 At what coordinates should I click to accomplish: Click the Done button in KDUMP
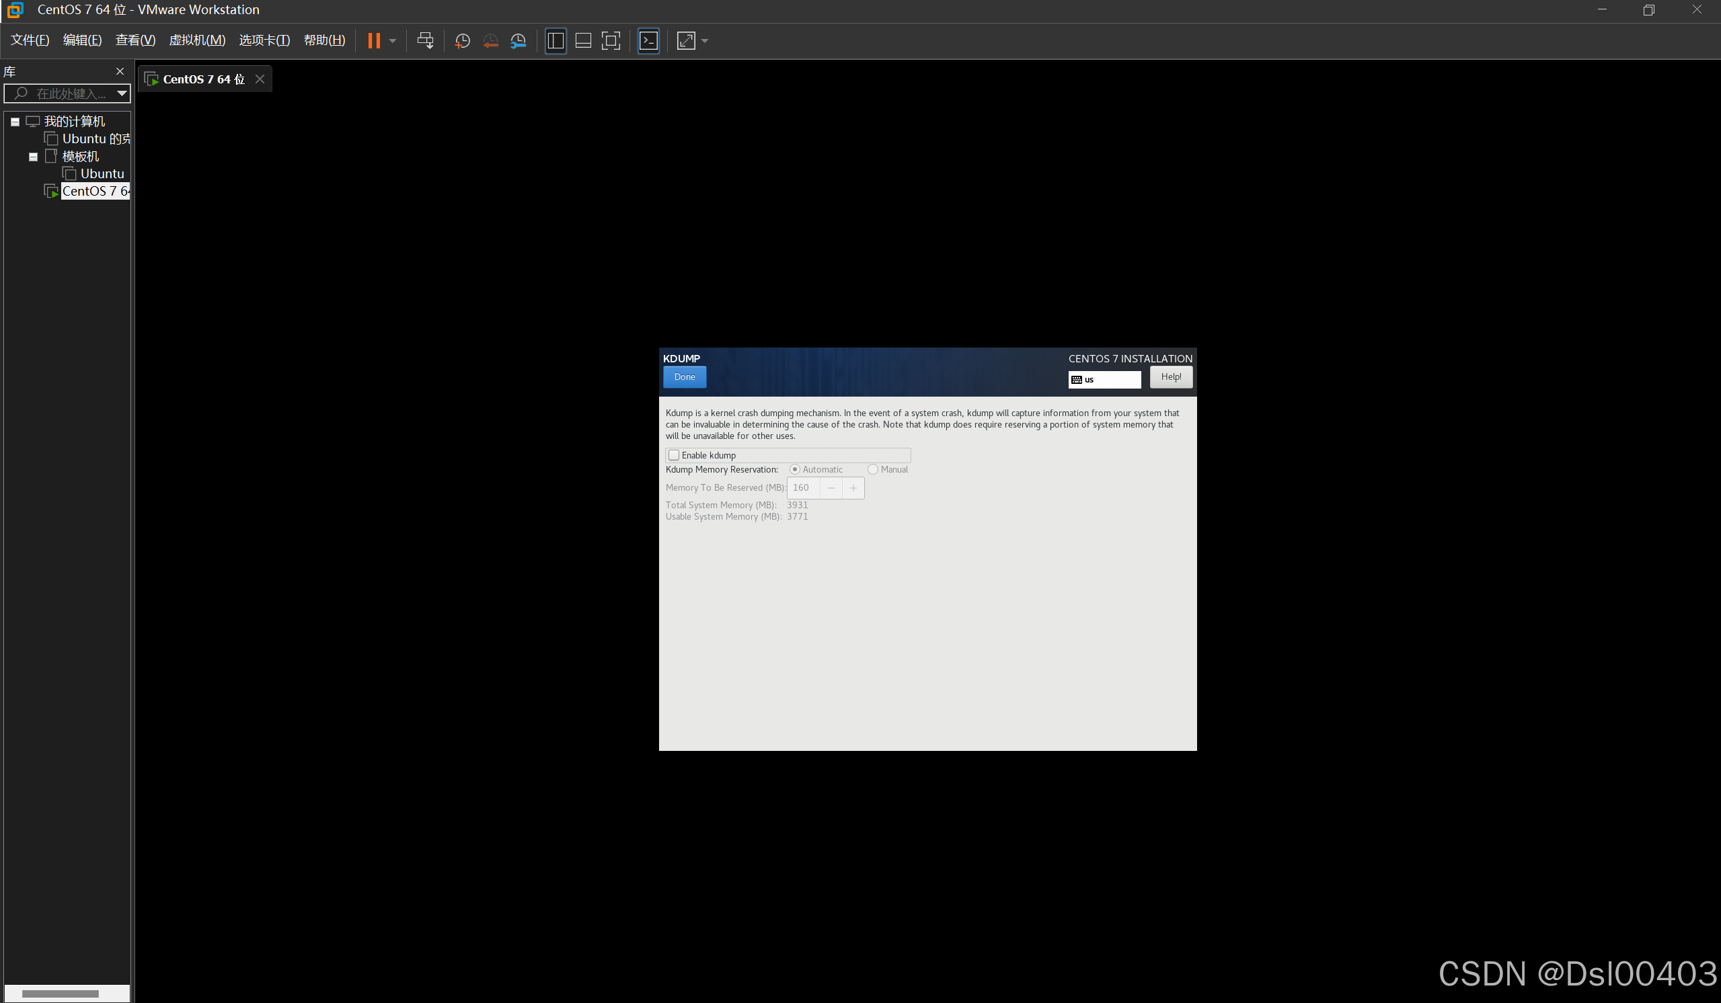pos(685,377)
